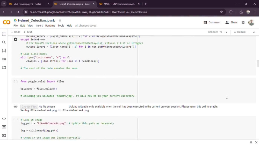Run the Load an image cell
The height and width of the screenshot is (145, 259).
coord(16,120)
